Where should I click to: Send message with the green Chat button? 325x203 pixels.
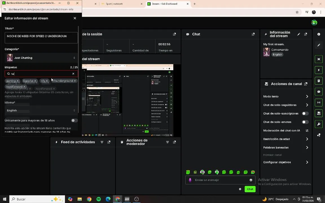tap(250, 189)
